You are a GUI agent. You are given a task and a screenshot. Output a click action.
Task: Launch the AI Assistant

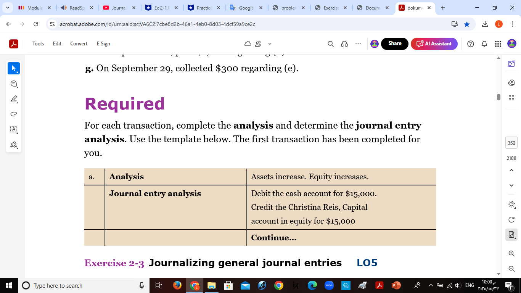click(x=434, y=44)
